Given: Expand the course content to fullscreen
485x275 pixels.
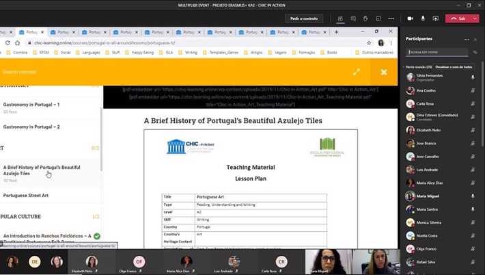Looking at the screenshot, I should [357, 72].
